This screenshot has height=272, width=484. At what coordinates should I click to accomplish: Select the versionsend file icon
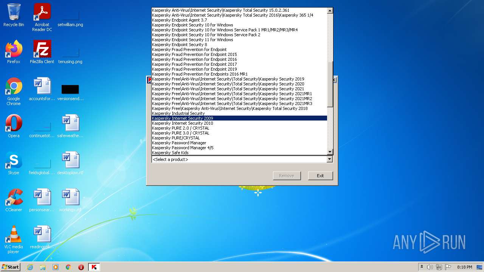(70, 91)
